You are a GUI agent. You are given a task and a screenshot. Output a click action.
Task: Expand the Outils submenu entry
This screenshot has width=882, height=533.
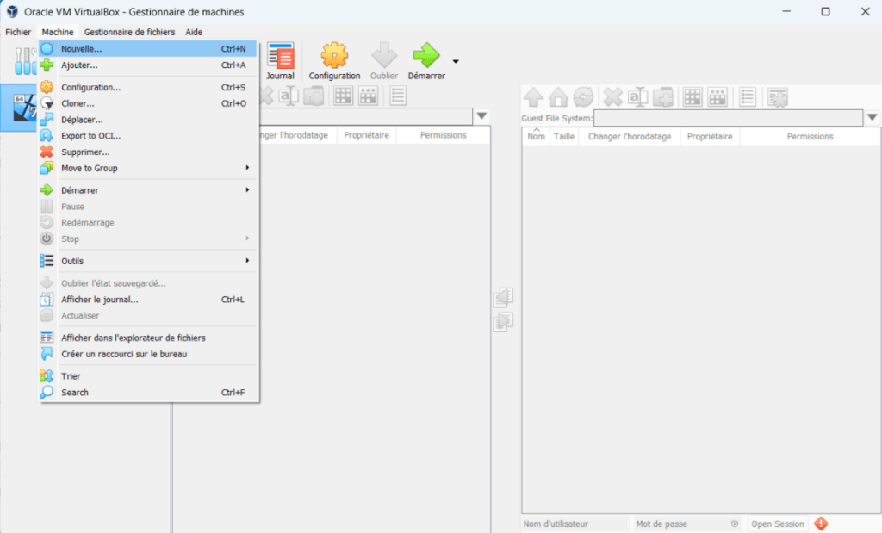pyautogui.click(x=146, y=261)
